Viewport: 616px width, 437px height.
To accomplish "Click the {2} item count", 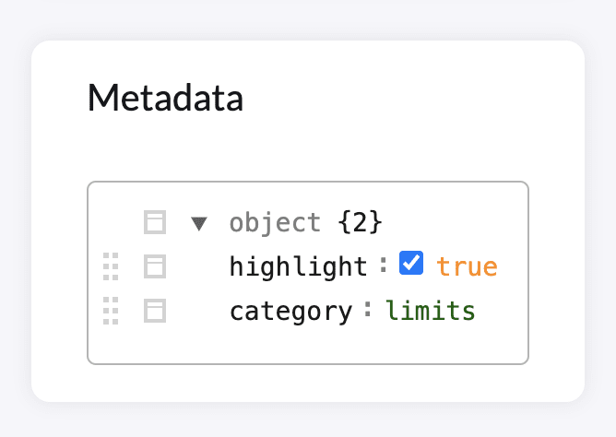I will pos(360,222).
